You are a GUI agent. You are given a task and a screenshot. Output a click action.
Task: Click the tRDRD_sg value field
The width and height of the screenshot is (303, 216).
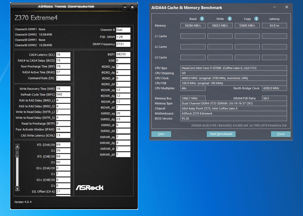coord(123,67)
